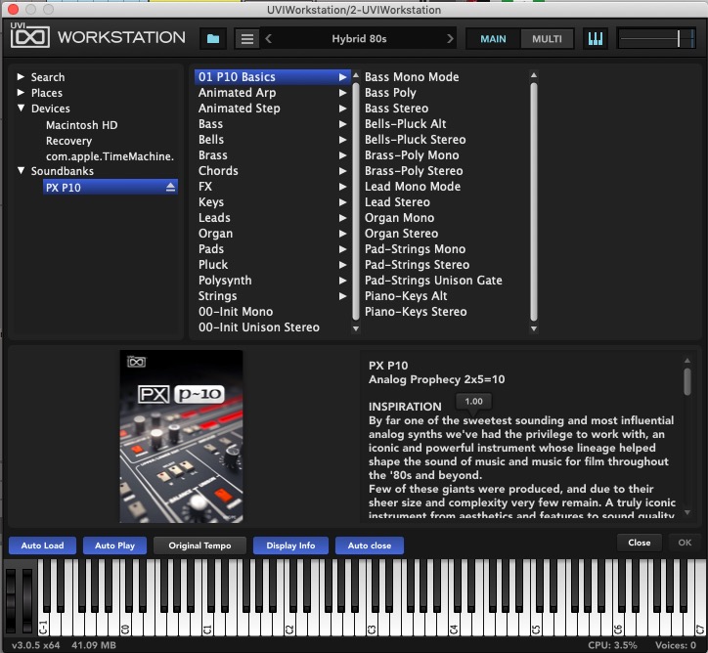Toggle the Auto Load option

coord(42,545)
